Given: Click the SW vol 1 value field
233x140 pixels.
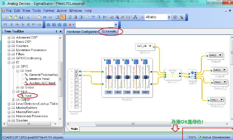Looking at the screenshot, I should tap(172, 76).
